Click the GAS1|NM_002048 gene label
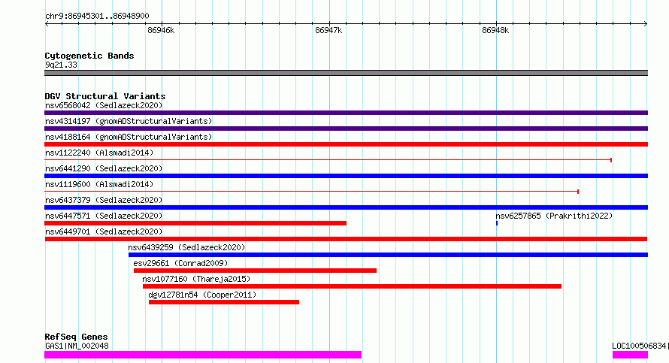 [x=77, y=346]
